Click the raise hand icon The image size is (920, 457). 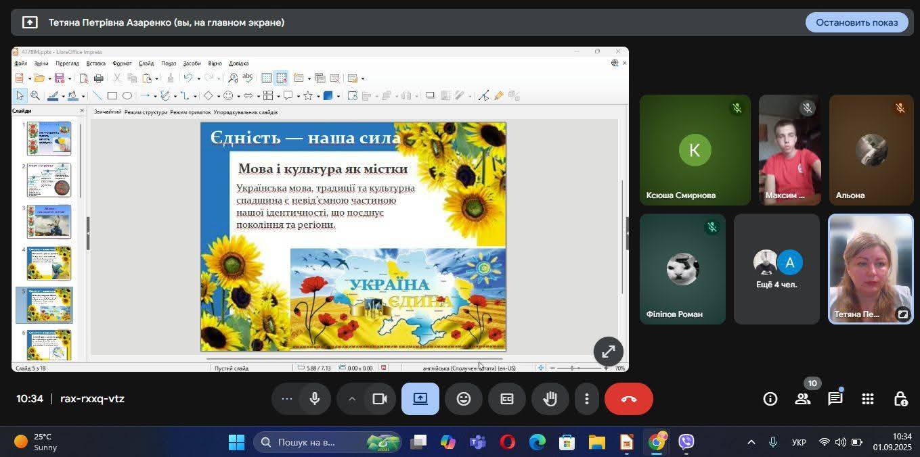click(x=550, y=399)
